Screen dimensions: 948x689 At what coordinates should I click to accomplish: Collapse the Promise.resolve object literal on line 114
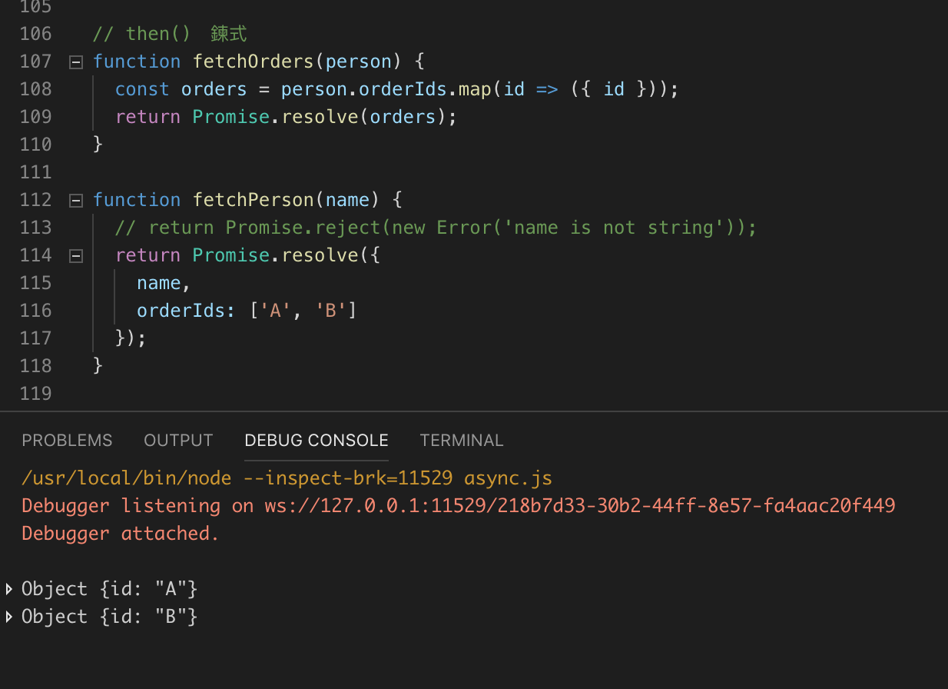[75, 255]
